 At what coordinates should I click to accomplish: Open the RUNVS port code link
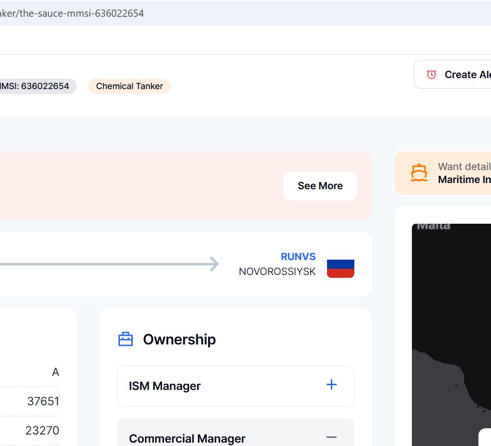(x=298, y=257)
